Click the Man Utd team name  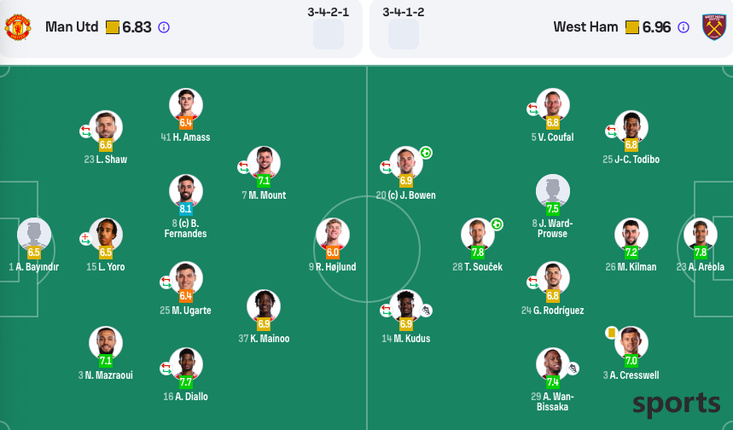click(x=72, y=27)
